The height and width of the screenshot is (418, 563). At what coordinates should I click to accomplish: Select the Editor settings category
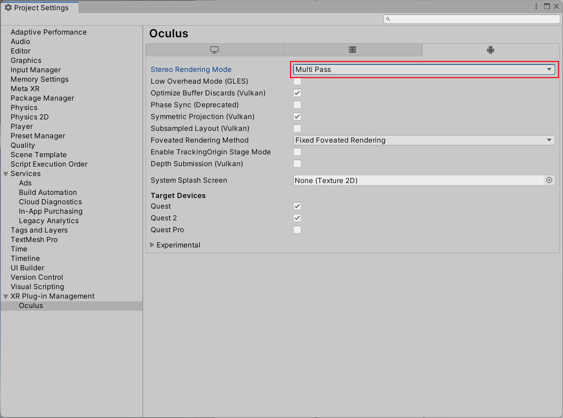click(20, 51)
